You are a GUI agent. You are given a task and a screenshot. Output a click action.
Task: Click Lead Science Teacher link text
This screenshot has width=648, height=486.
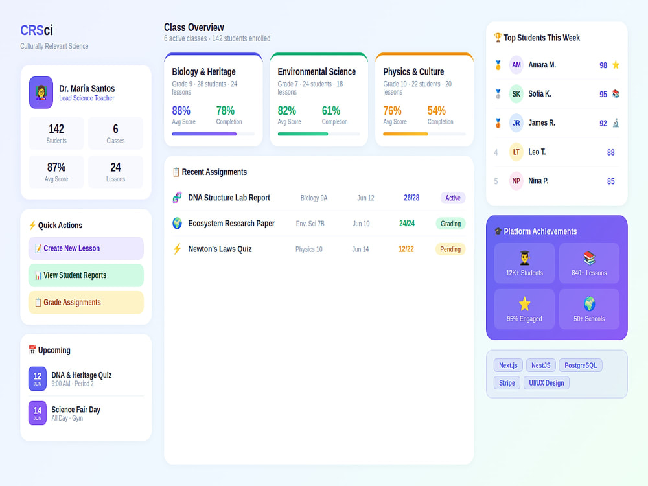[x=87, y=98]
